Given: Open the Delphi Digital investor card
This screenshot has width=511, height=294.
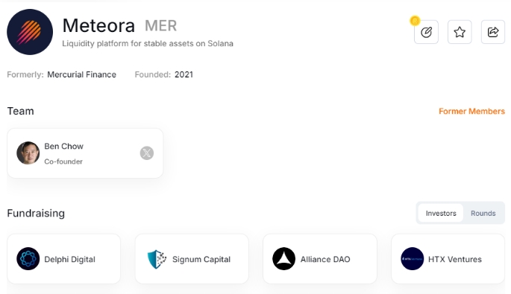Looking at the screenshot, I should pos(64,259).
